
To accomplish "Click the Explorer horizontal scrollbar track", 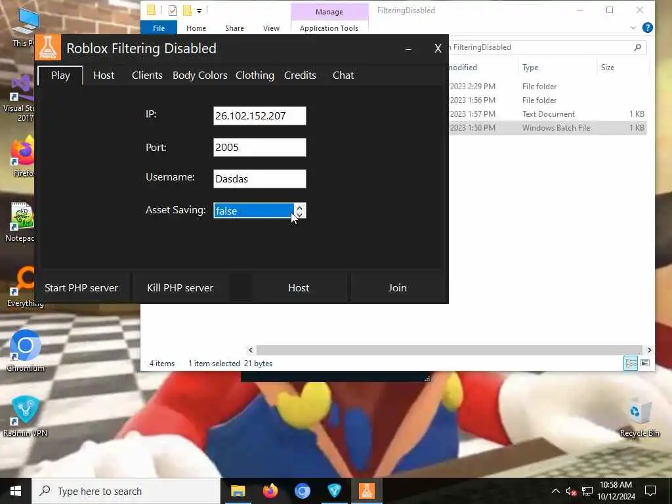I will [449, 350].
